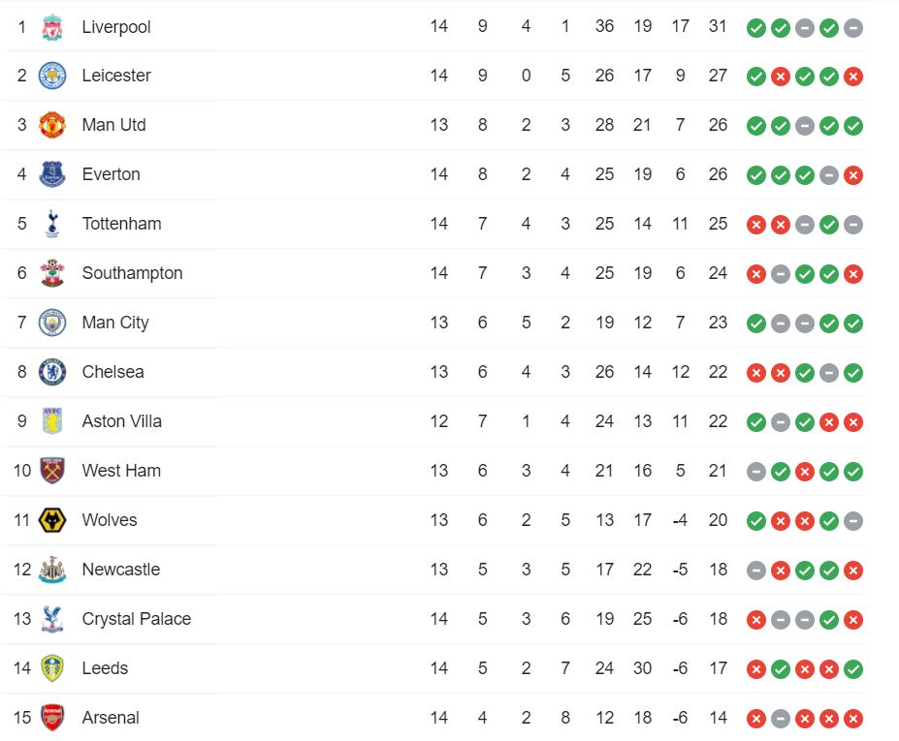Viewport: 899px width, 741px height.
Task: Open the Southampton team link
Action: pyautogui.click(x=133, y=273)
